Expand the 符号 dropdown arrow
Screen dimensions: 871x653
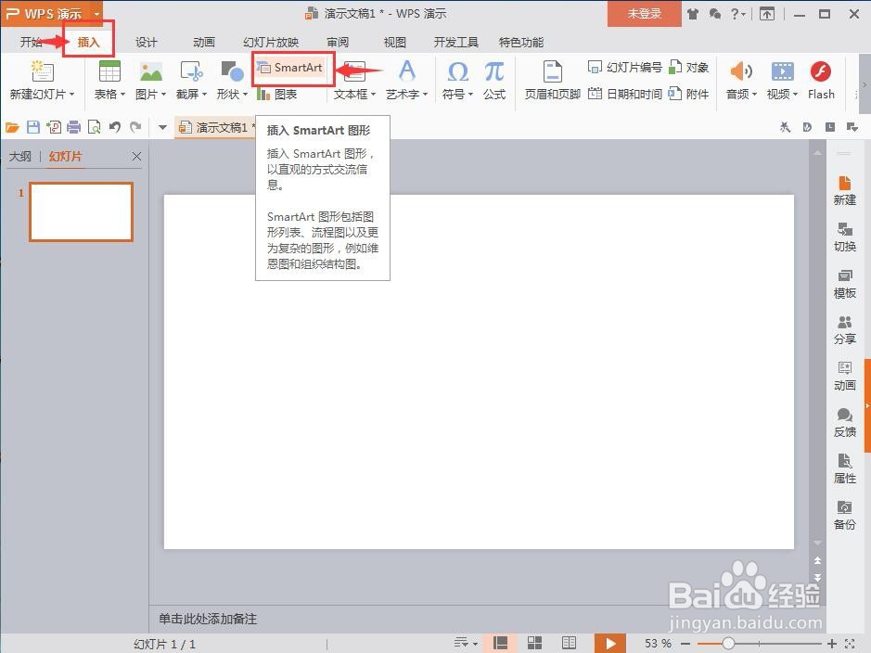click(x=470, y=95)
